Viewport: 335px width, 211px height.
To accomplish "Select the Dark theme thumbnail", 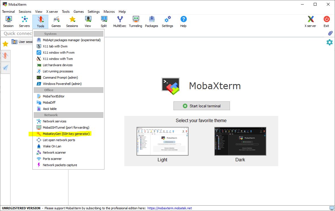I will click(x=240, y=141).
